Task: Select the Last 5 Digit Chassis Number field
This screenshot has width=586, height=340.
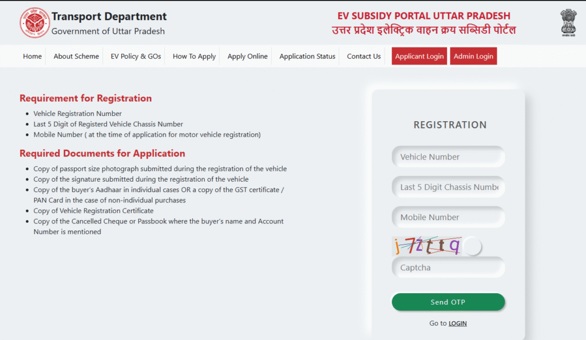Action: [448, 187]
